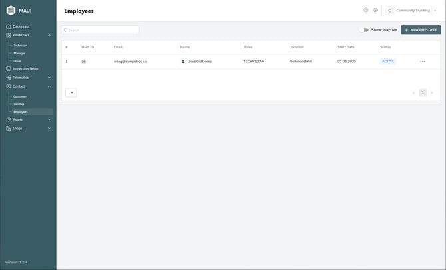
Task: Go to next page arrow
Action: [432, 93]
